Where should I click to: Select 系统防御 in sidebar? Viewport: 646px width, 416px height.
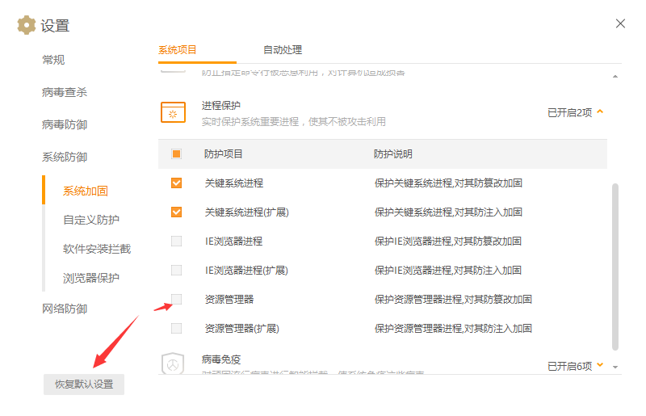pyautogui.click(x=65, y=157)
